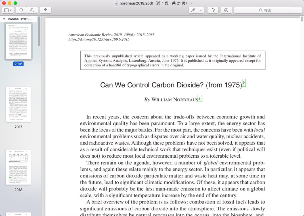Image resolution: width=304 pixels, height=216 pixels.
Task: Click the doi.org URL text
Action: [x=99, y=39]
